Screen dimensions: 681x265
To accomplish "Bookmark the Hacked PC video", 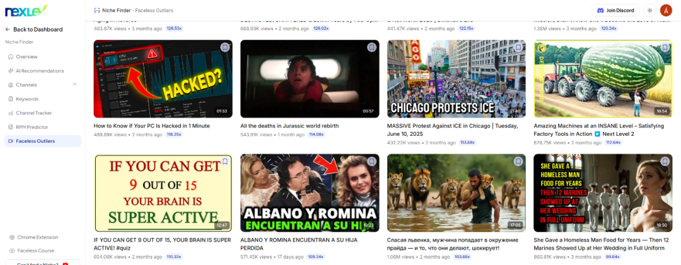I will (225, 47).
